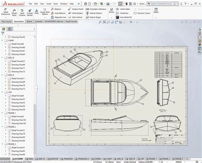This screenshot has width=202, height=163.
Task: Click the user account icon near the search box
Action: click(x=181, y=4)
